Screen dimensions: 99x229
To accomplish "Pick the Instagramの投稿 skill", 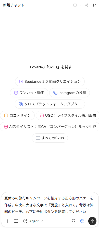I will pyautogui.click(x=70, y=93).
